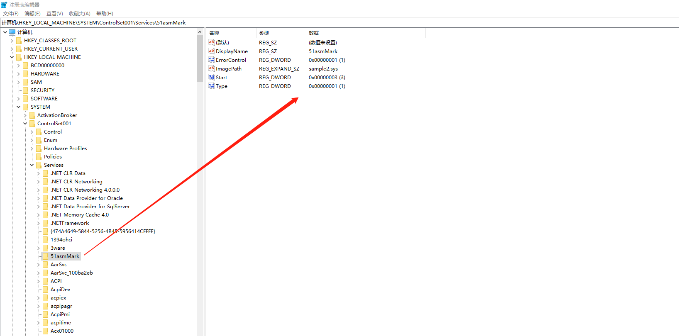Screen dimensions: 679x336
Task: Open the 收藏夹(A) favorites menu
Action: pyautogui.click(x=79, y=14)
